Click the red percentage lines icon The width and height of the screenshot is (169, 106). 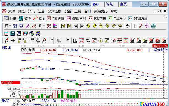tap(82, 41)
